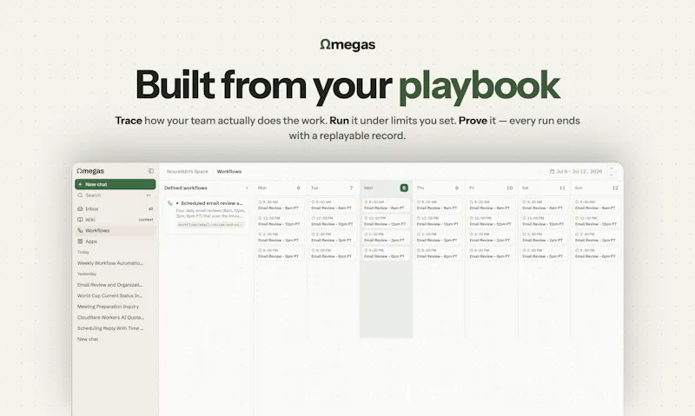Focus the Search field in the sidebar
The height and width of the screenshot is (416, 695).
[116, 195]
